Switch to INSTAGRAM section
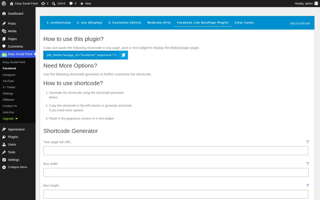The height and width of the screenshot is (200, 320). [x=300, y=23]
